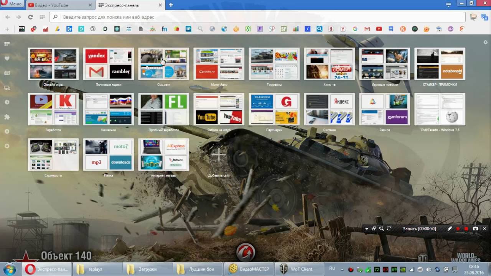
Task: Click the Google G bookmark icon
Action: pyautogui.click(x=355, y=29)
